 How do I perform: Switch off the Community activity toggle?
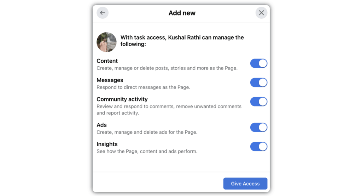tap(259, 102)
